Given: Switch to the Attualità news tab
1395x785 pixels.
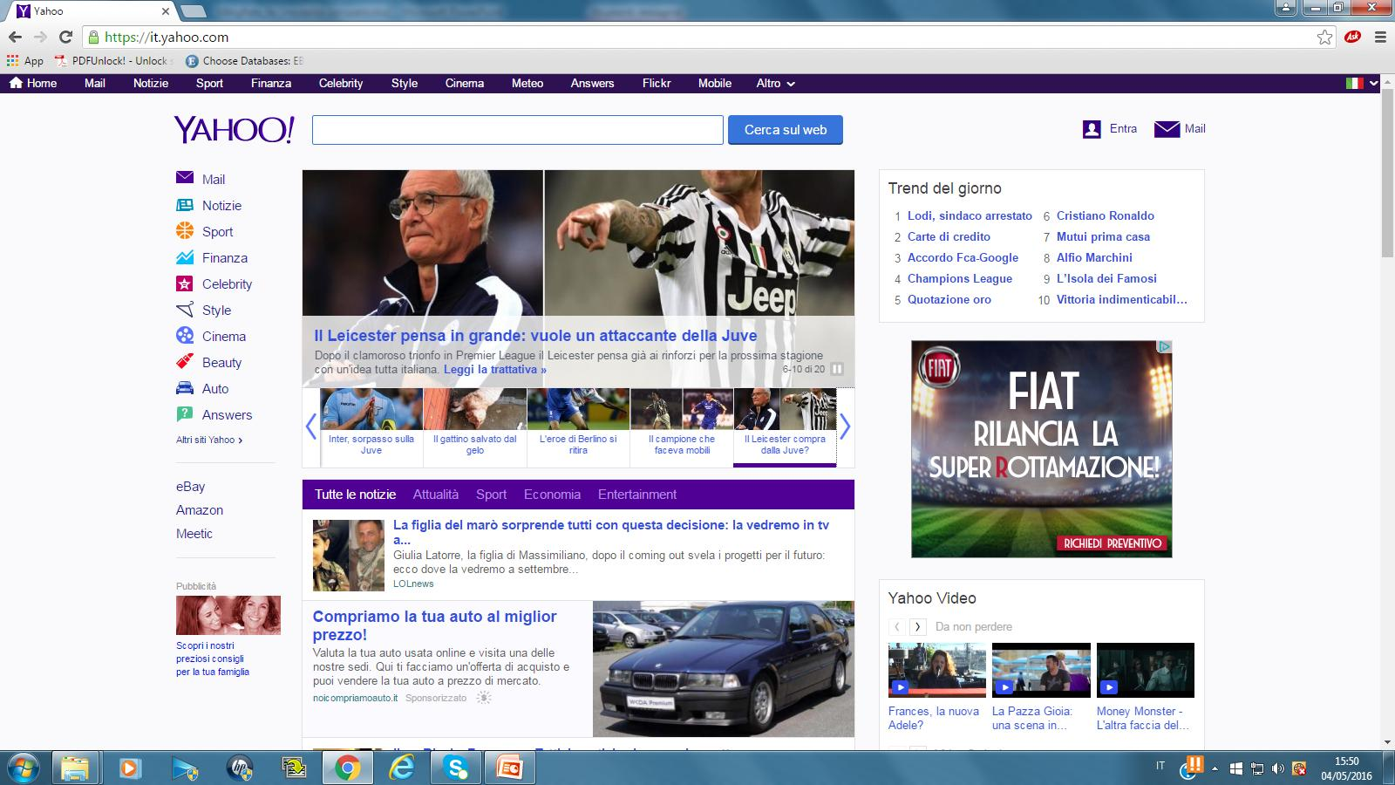Looking at the screenshot, I should (x=436, y=495).
